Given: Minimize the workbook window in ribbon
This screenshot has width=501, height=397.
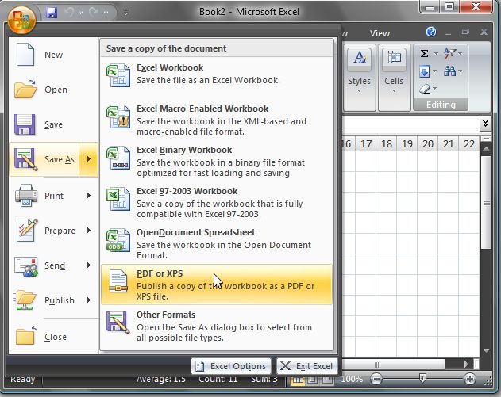Looking at the screenshot, I should (x=449, y=33).
